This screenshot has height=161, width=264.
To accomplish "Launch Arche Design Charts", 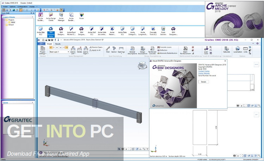I will click(x=51, y=17).
